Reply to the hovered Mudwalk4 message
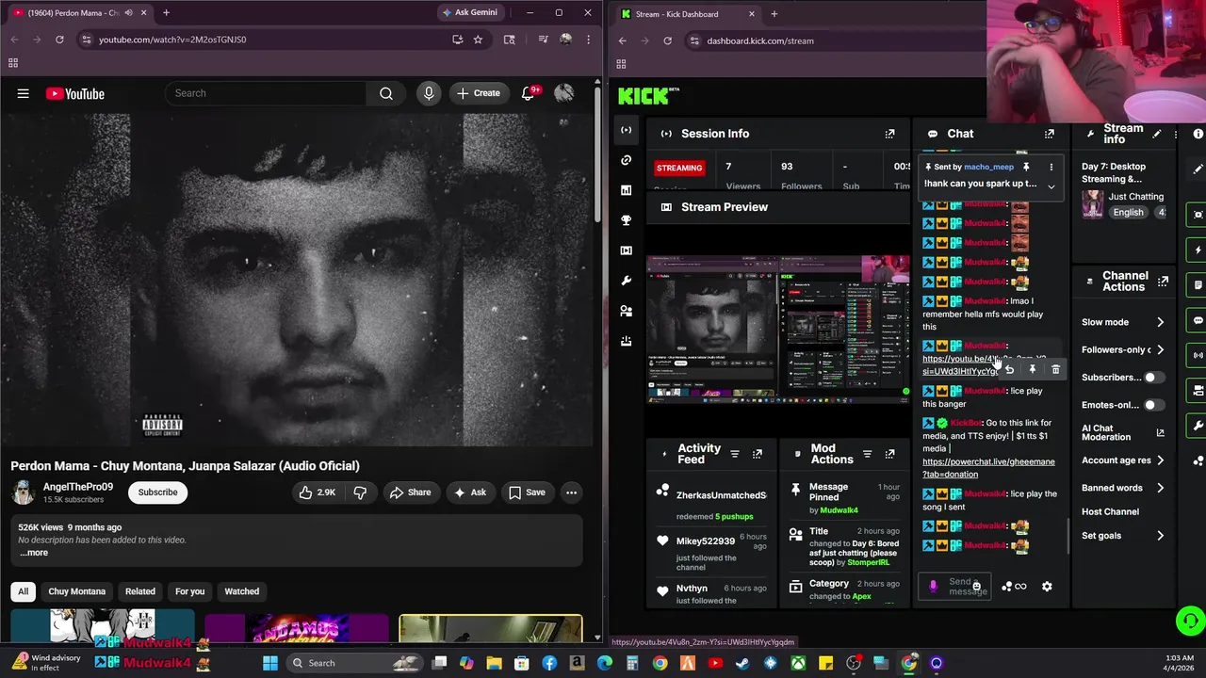This screenshot has height=678, width=1206. pos(1009,370)
